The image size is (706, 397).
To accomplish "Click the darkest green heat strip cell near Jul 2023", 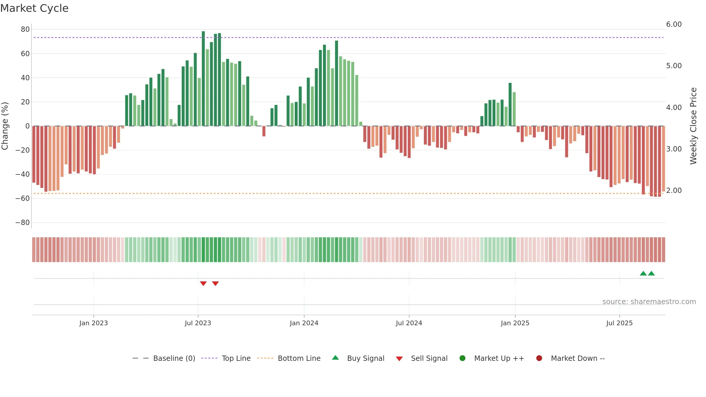I will point(203,250).
